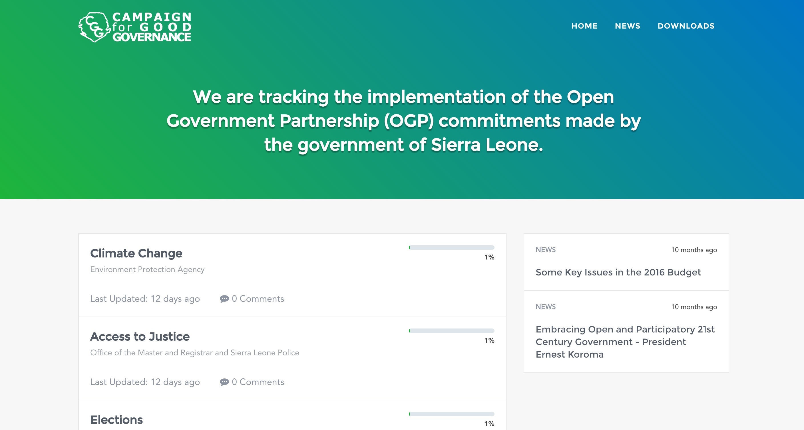The width and height of the screenshot is (804, 430).
Task: Open the Elections commitment title
Action: click(116, 420)
